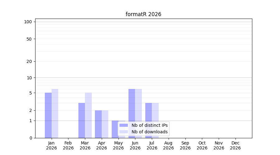Select the May 2026 distinct IPs bar

click(115, 129)
